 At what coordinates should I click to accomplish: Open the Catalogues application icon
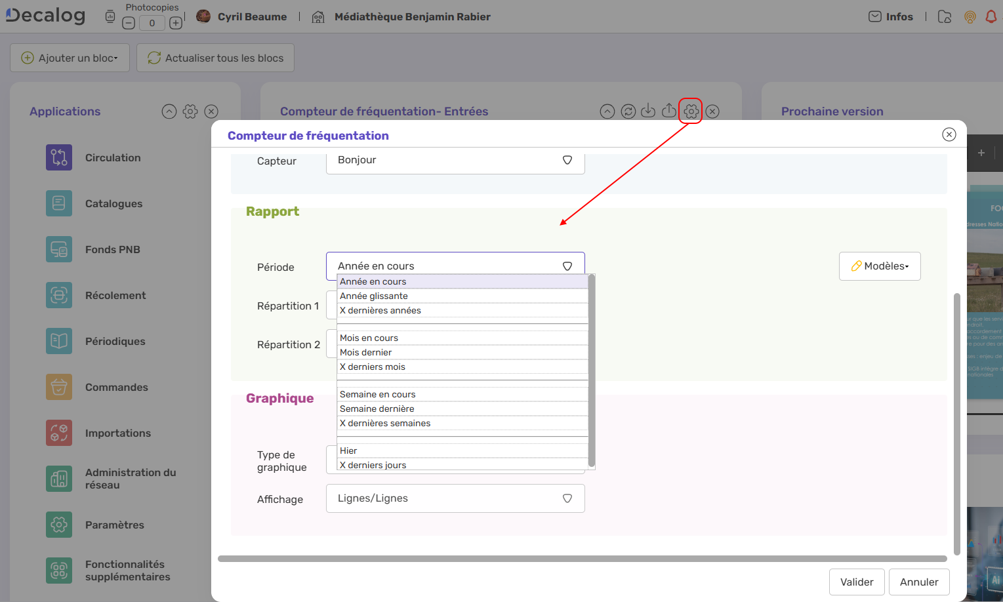(59, 203)
